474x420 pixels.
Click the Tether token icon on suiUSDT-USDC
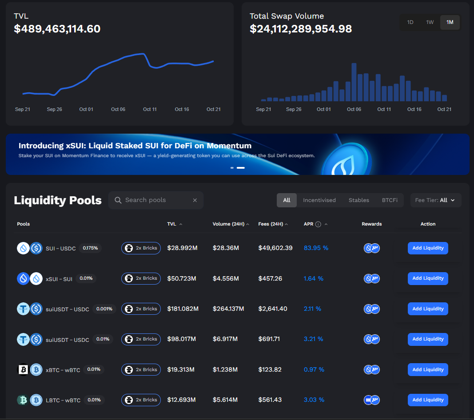(23, 309)
